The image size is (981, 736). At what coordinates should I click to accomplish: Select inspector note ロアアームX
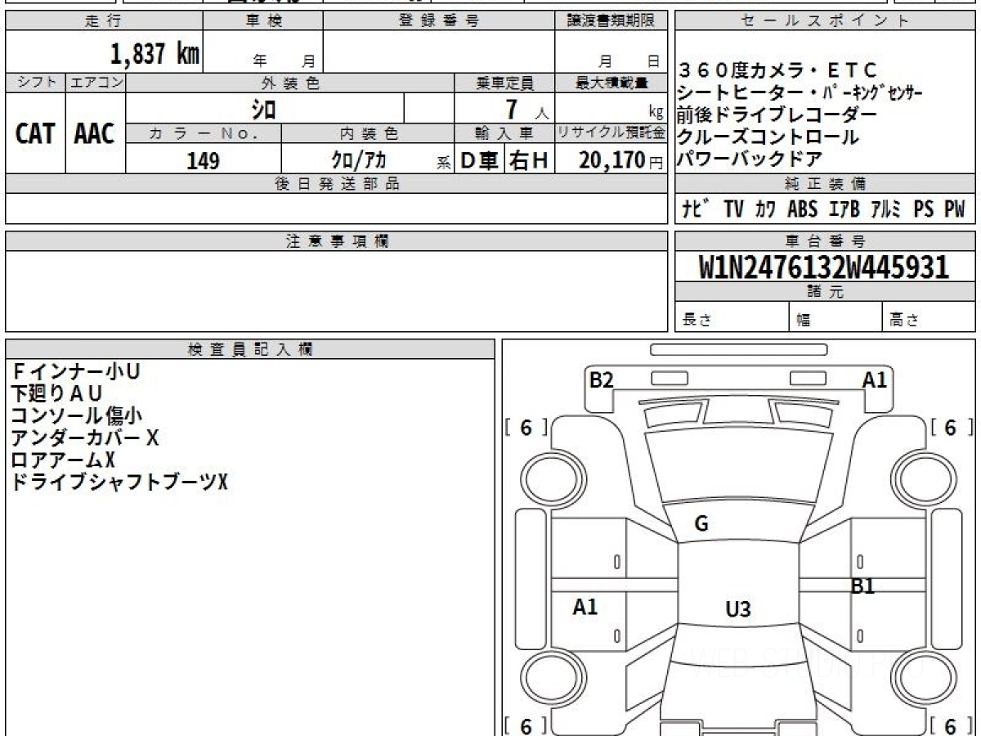[63, 460]
